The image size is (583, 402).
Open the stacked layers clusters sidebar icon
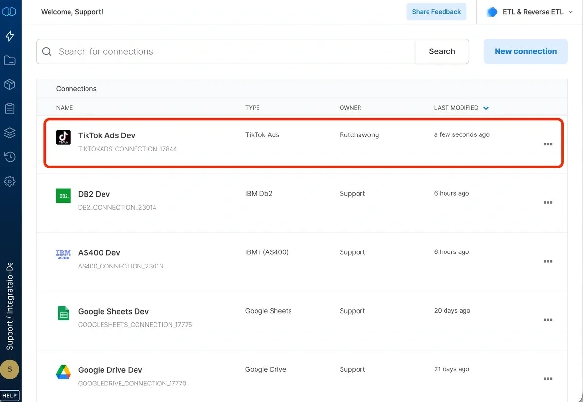pos(10,133)
